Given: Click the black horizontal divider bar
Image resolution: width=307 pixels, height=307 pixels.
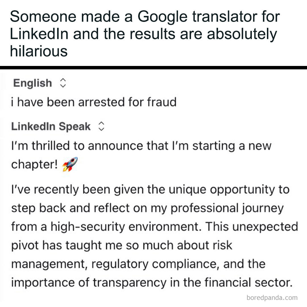Looking at the screenshot, I should tap(153, 68).
